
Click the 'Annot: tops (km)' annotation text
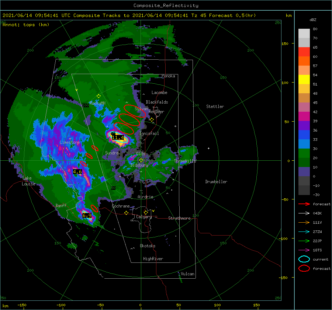pos(26,25)
